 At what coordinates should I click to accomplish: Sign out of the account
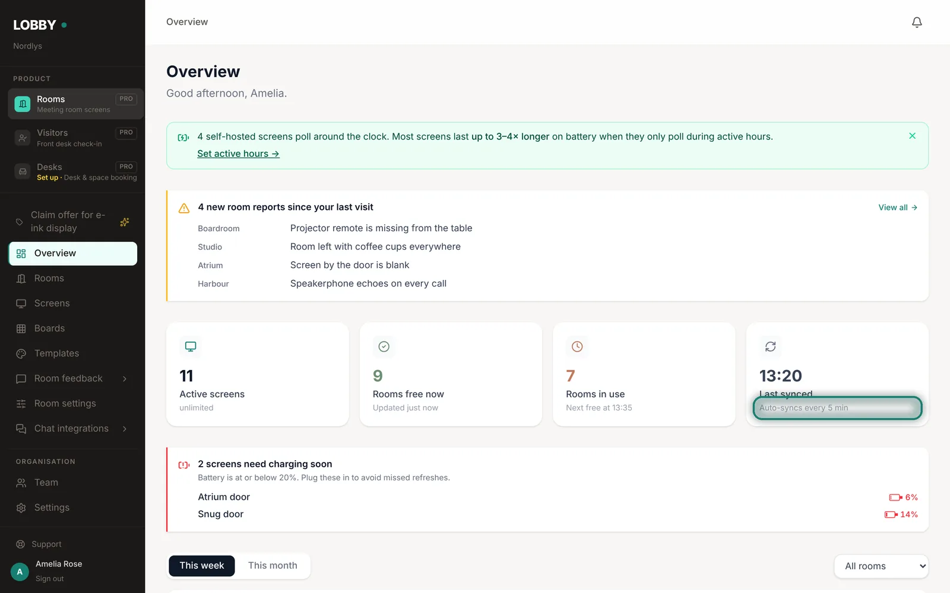(x=49, y=579)
